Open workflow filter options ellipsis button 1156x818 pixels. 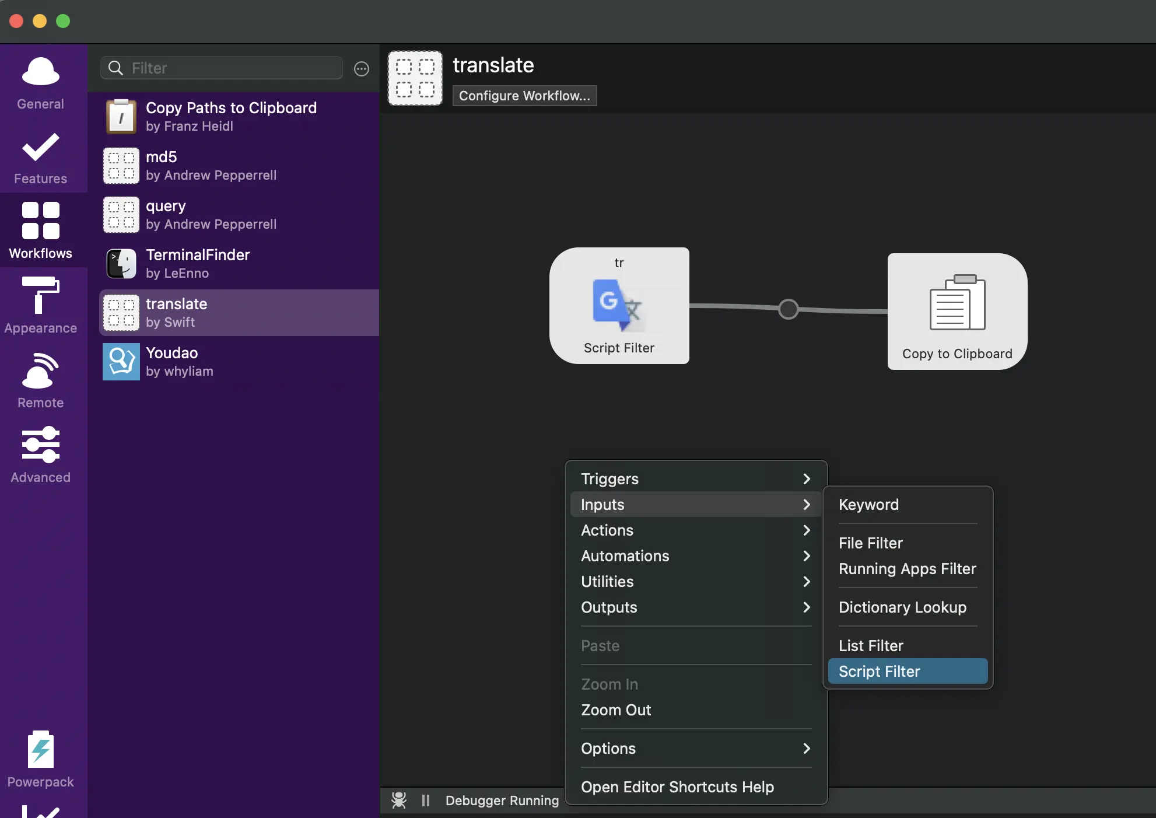point(362,69)
